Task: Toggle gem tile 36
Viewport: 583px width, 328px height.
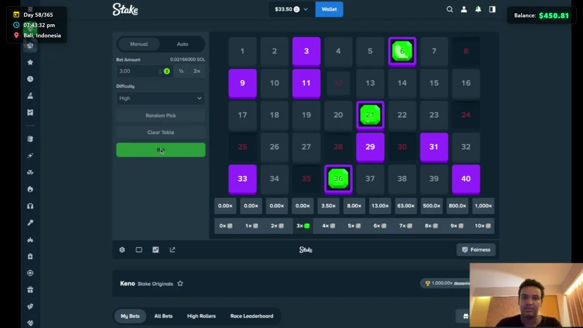Action: [x=338, y=179]
